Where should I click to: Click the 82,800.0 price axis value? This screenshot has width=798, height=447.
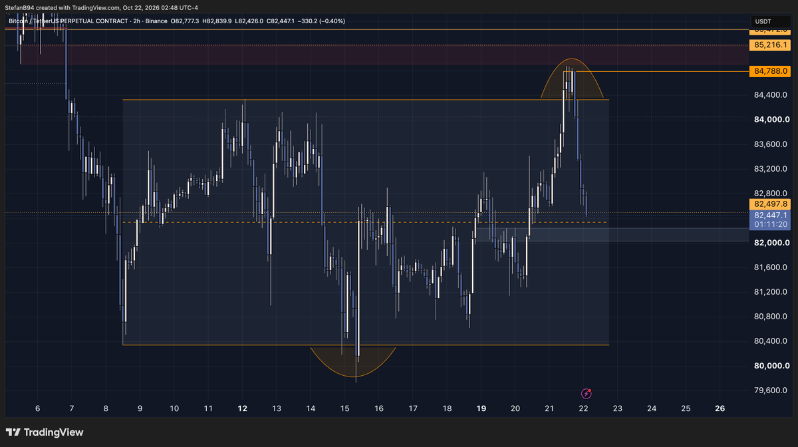click(x=771, y=194)
